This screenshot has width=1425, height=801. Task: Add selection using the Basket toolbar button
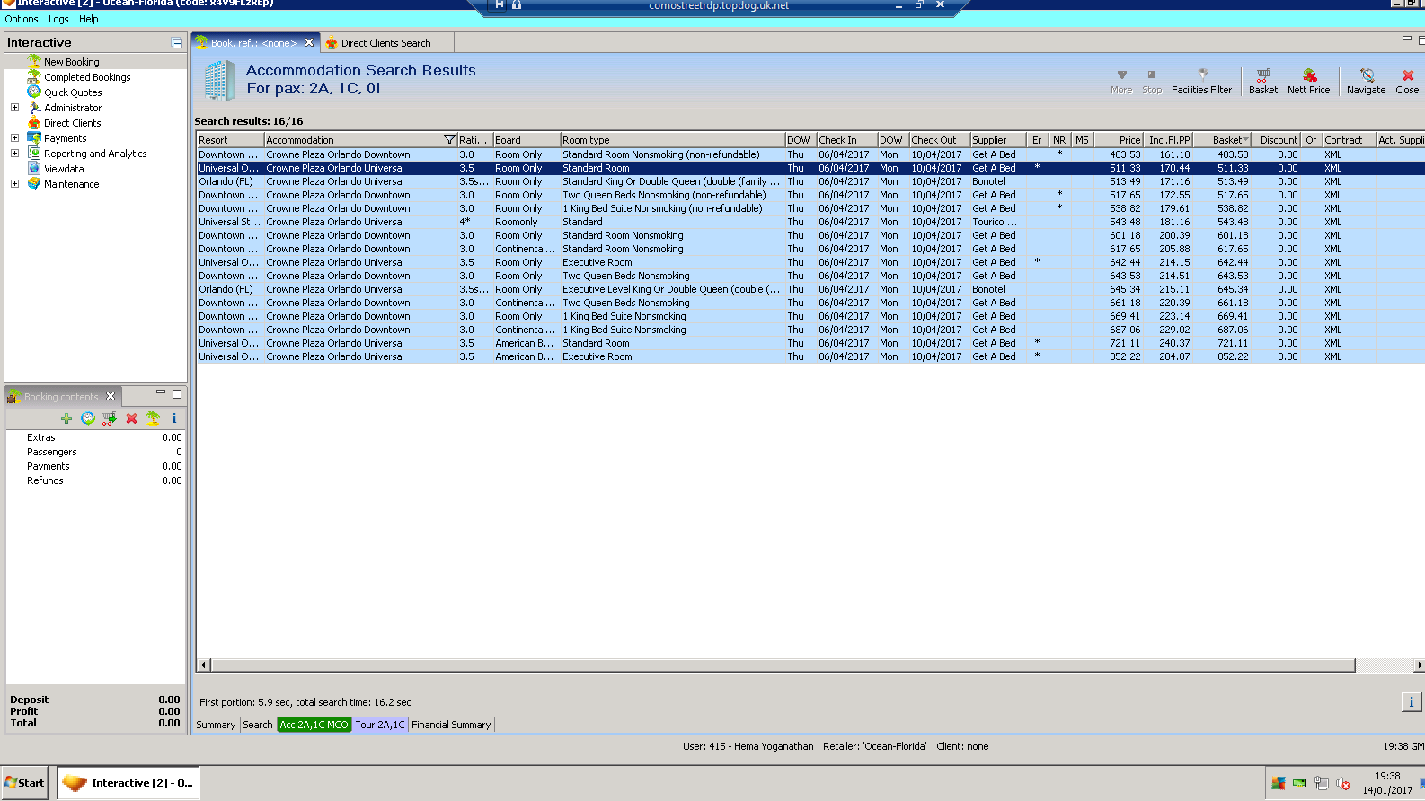coord(1263,82)
